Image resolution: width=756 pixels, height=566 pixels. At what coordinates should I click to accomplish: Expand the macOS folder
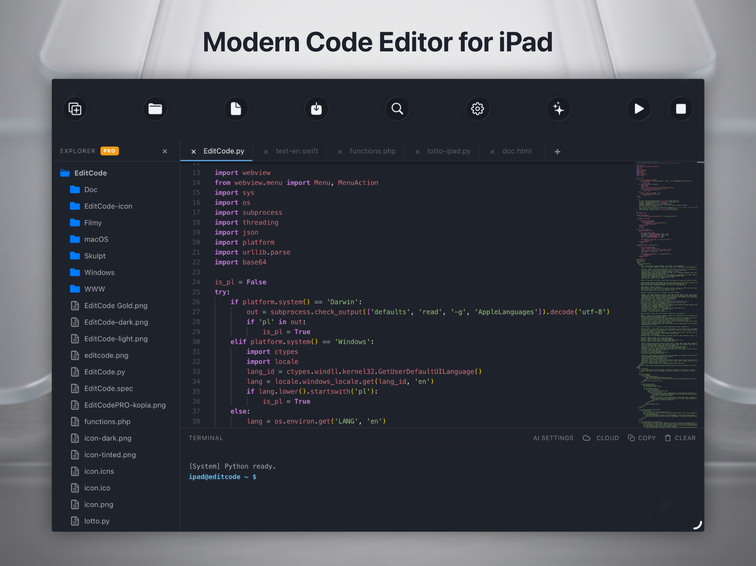click(x=89, y=239)
